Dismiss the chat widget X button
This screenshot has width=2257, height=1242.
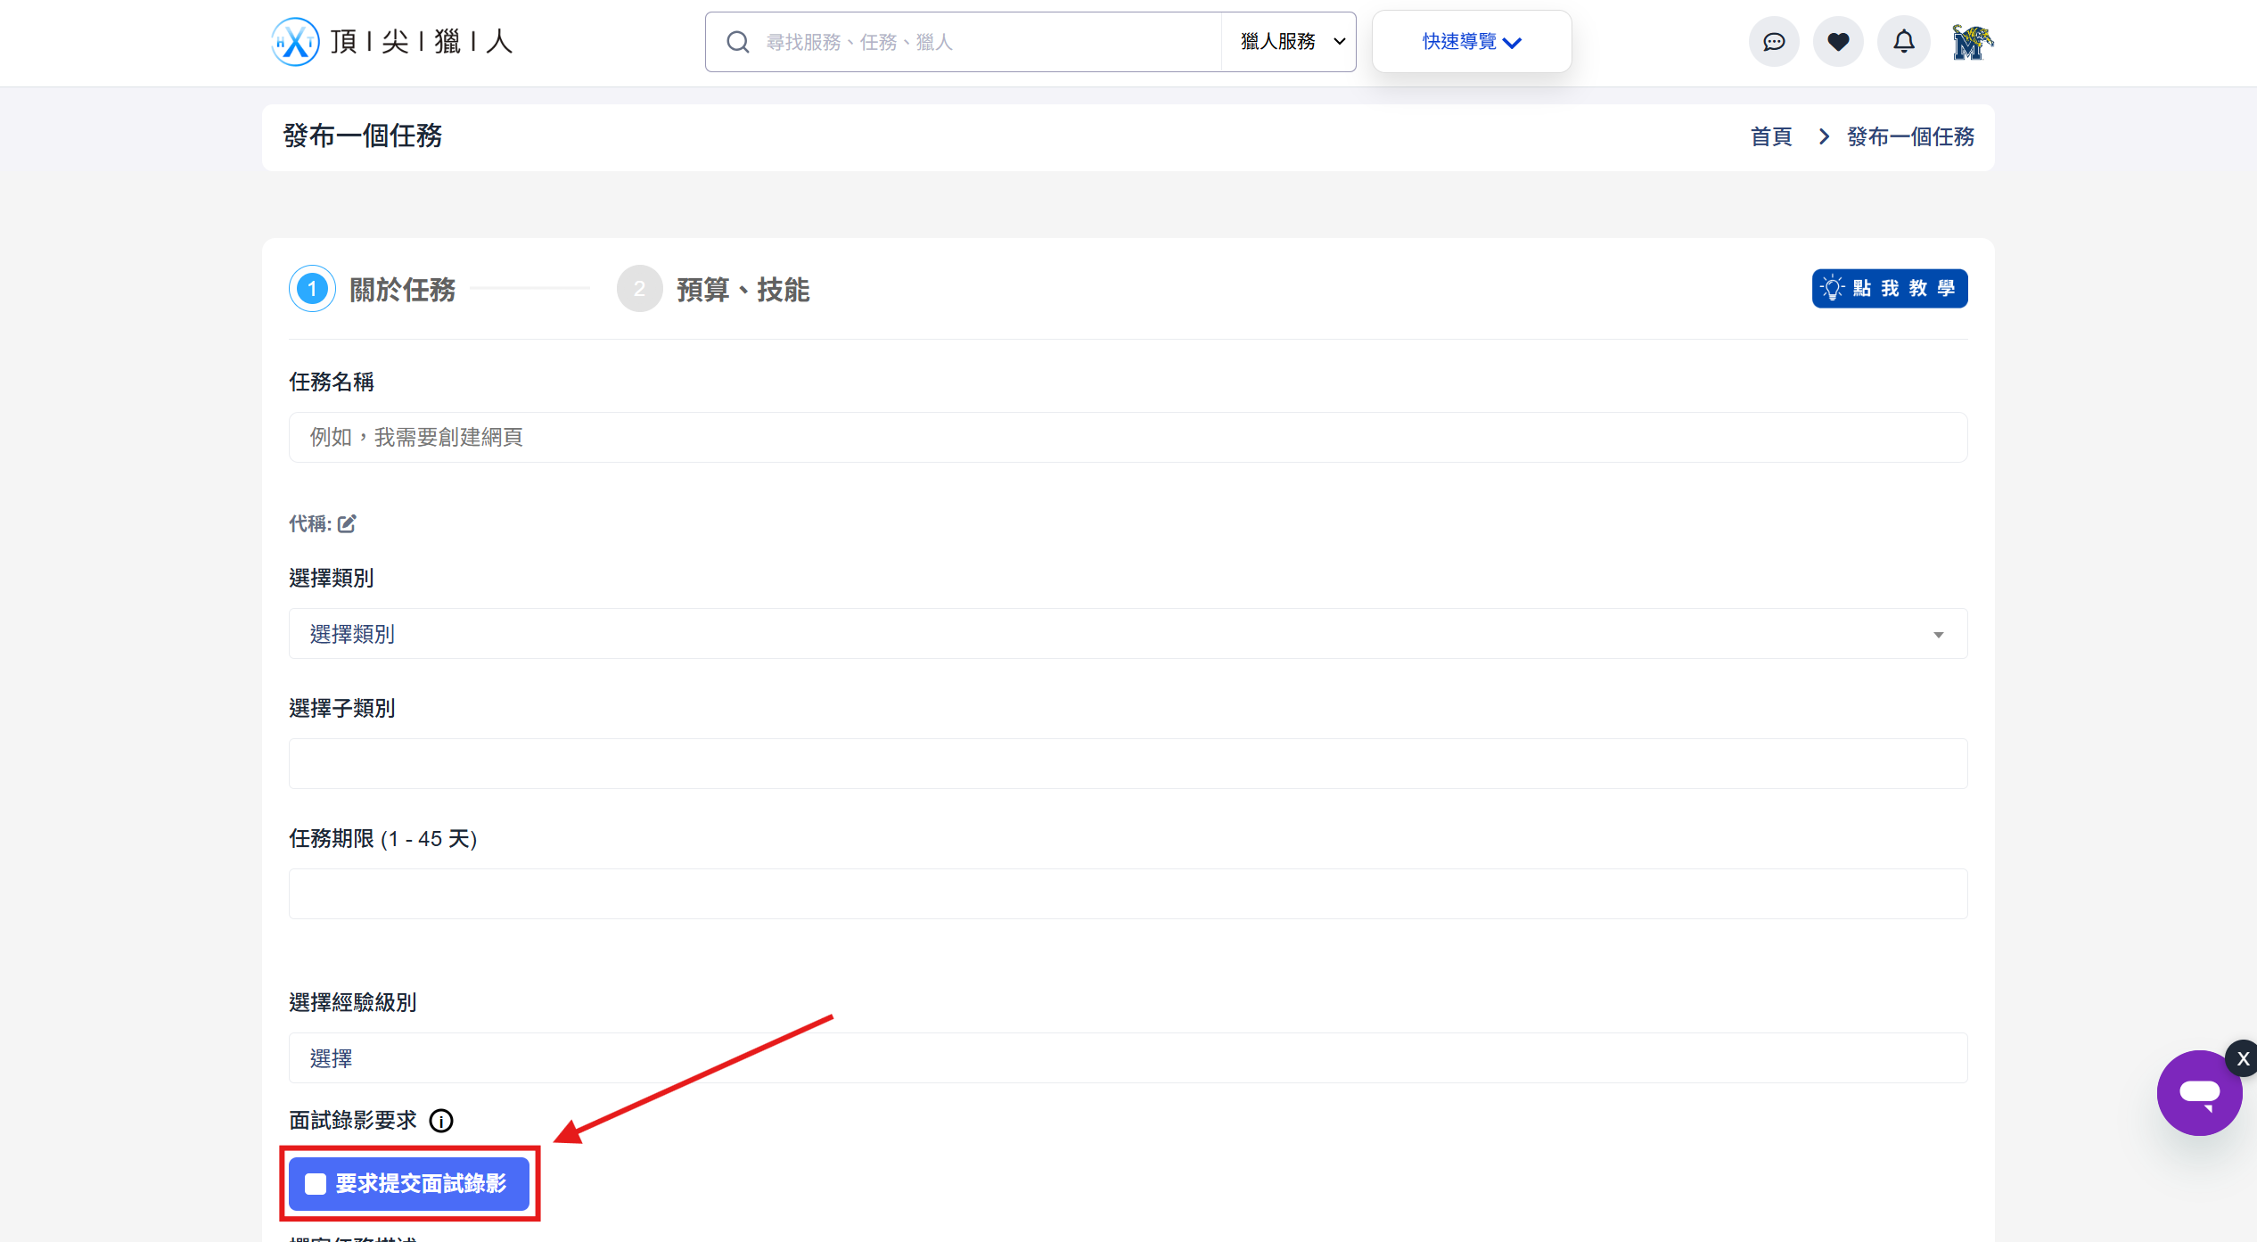click(x=2243, y=1059)
